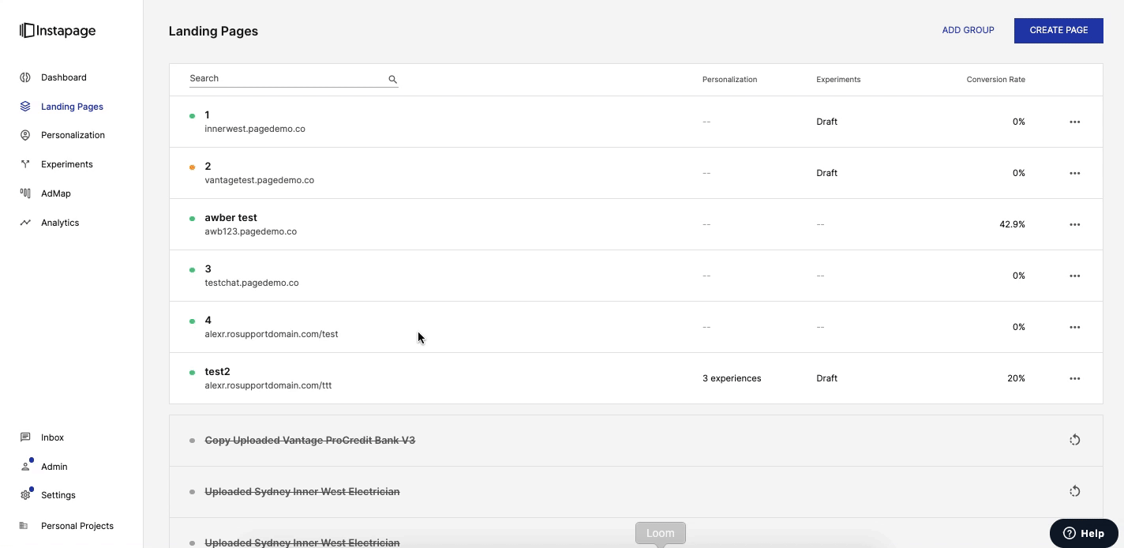Open options menu for page 2
Screen dimensions: 1124x548
1074,174
